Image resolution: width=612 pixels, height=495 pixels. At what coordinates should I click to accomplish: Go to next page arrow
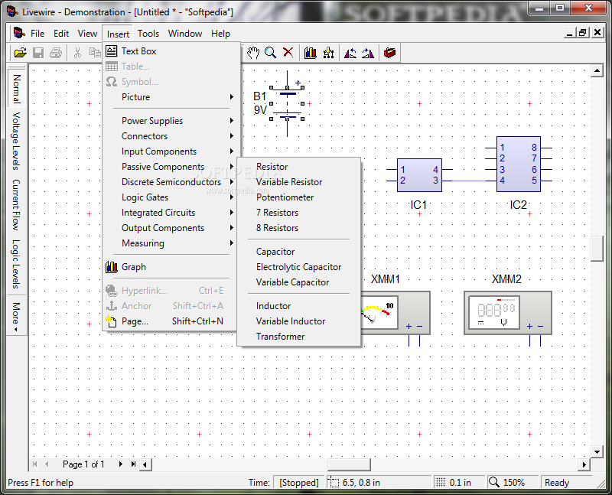coord(121,464)
